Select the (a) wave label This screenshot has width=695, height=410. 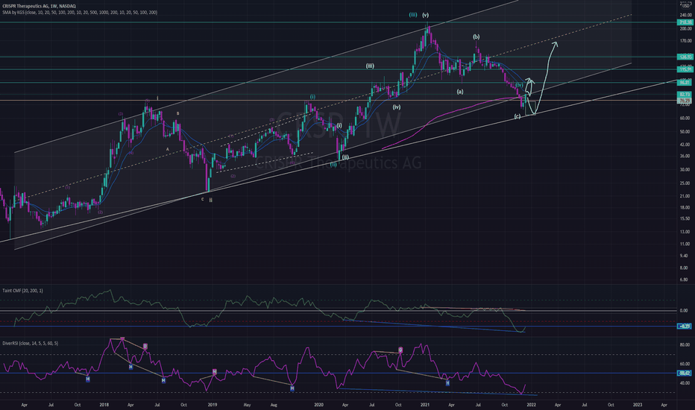coord(460,92)
